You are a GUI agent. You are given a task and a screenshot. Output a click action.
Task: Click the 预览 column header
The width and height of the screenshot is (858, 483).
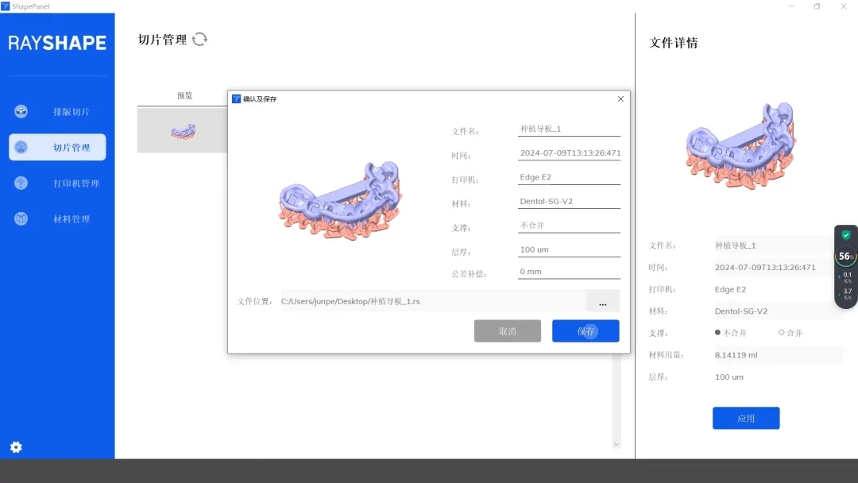pyautogui.click(x=184, y=95)
